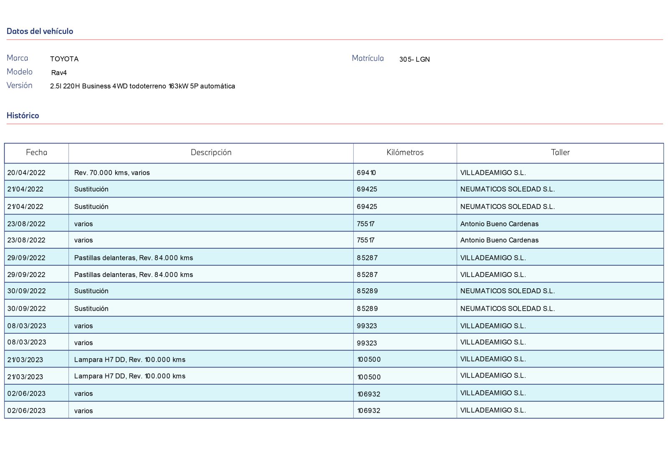Image resolution: width=668 pixels, height=466 pixels.
Task: Click the TOYOTA brand value
Action: pos(64,59)
